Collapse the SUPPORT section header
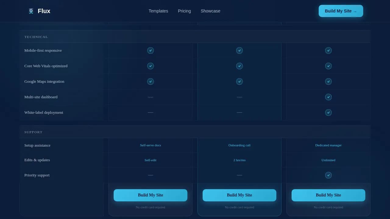This screenshot has width=390, height=219. point(33,132)
